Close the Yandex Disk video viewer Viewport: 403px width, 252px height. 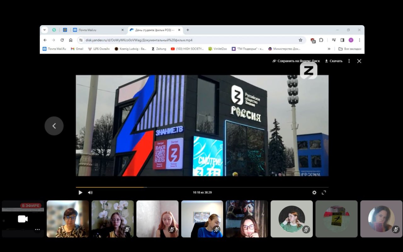[x=359, y=61]
